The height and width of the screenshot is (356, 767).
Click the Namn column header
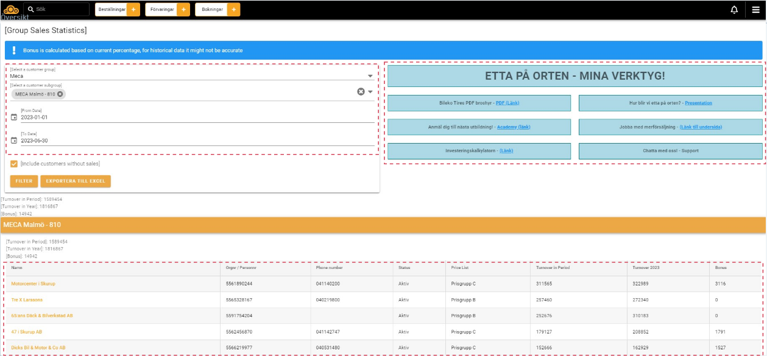click(17, 268)
